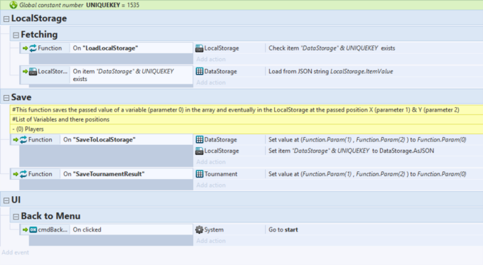Click the Function icon for SaveTournamentResult event
Image resolution: width=483 pixels, height=265 pixels.
click(x=23, y=174)
